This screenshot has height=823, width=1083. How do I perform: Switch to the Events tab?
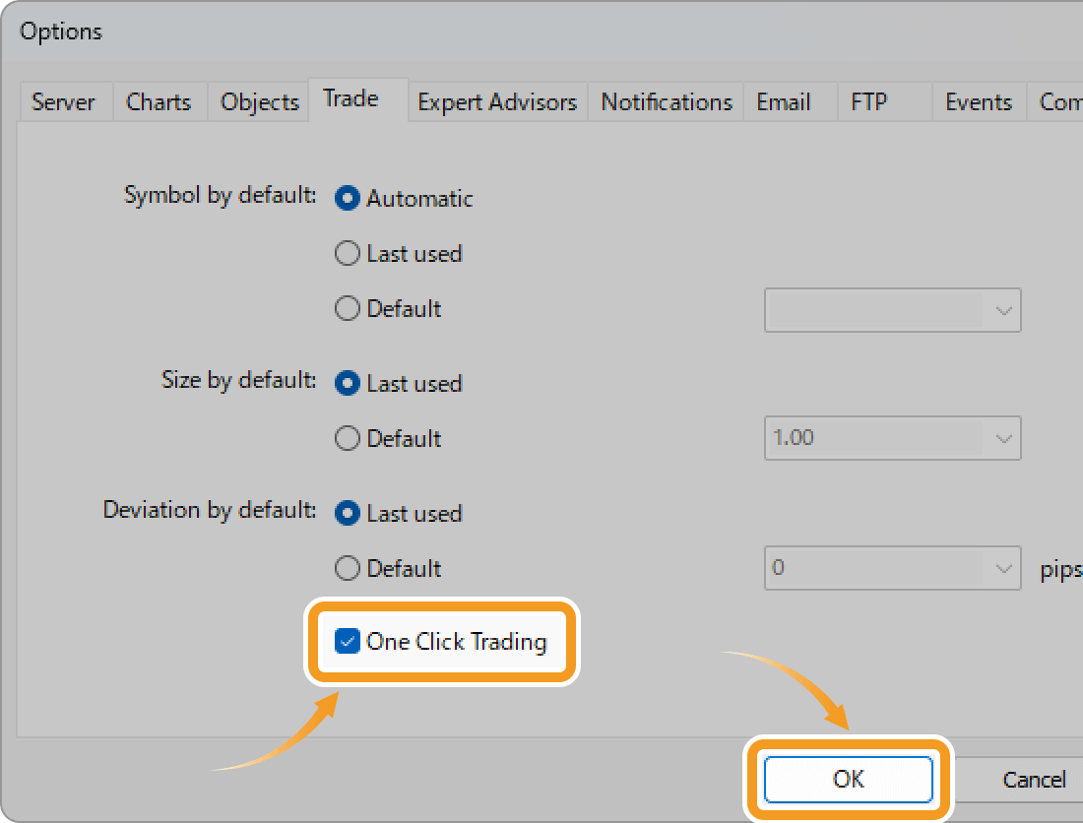click(x=979, y=101)
